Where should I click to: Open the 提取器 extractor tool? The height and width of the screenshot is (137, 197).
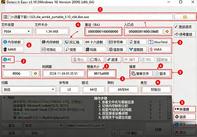pyautogui.click(x=137, y=50)
